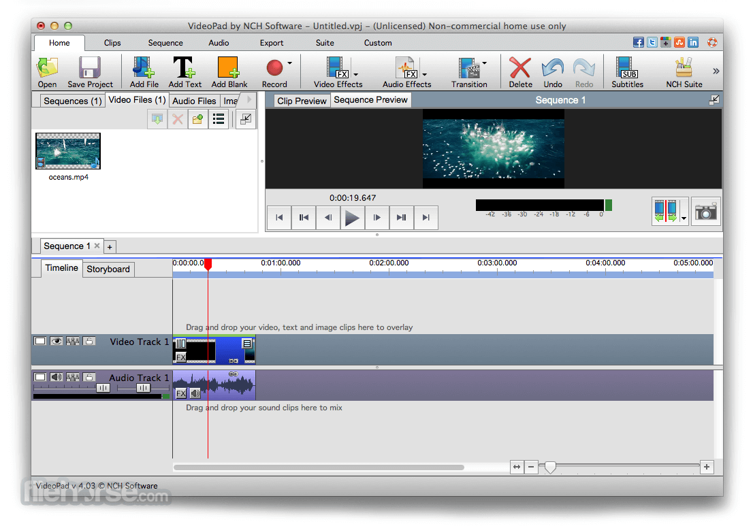The image size is (753, 526).
Task: Toggle Audio Track 1 group icon
Action: pyautogui.click(x=73, y=377)
